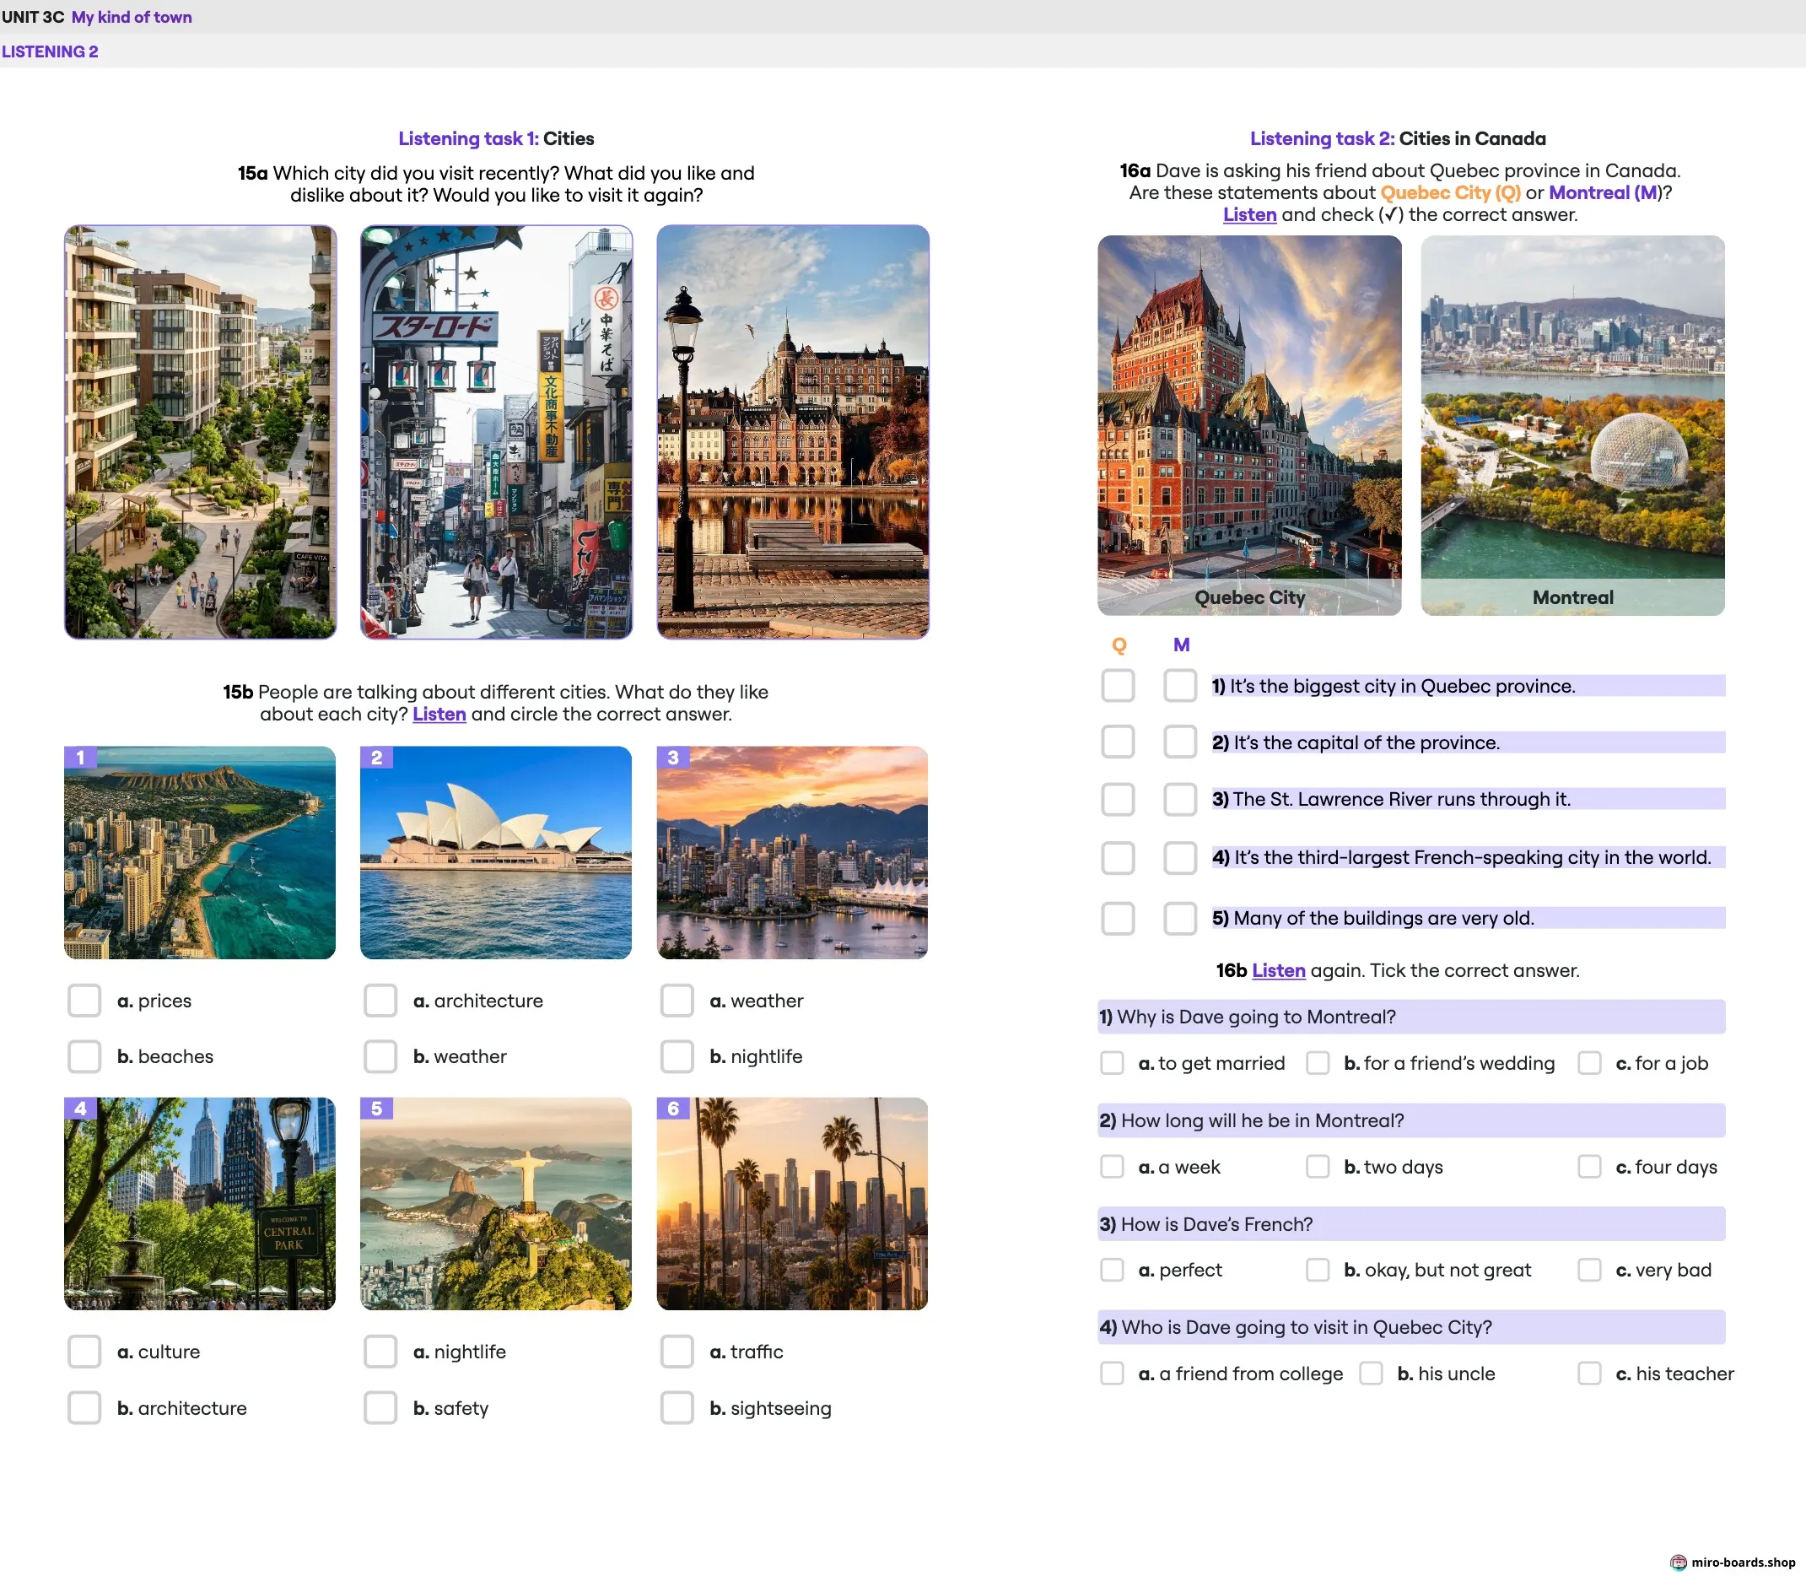This screenshot has width=1806, height=1576.
Task: Click the 'UNIT 3C' header text
Action: 33,17
